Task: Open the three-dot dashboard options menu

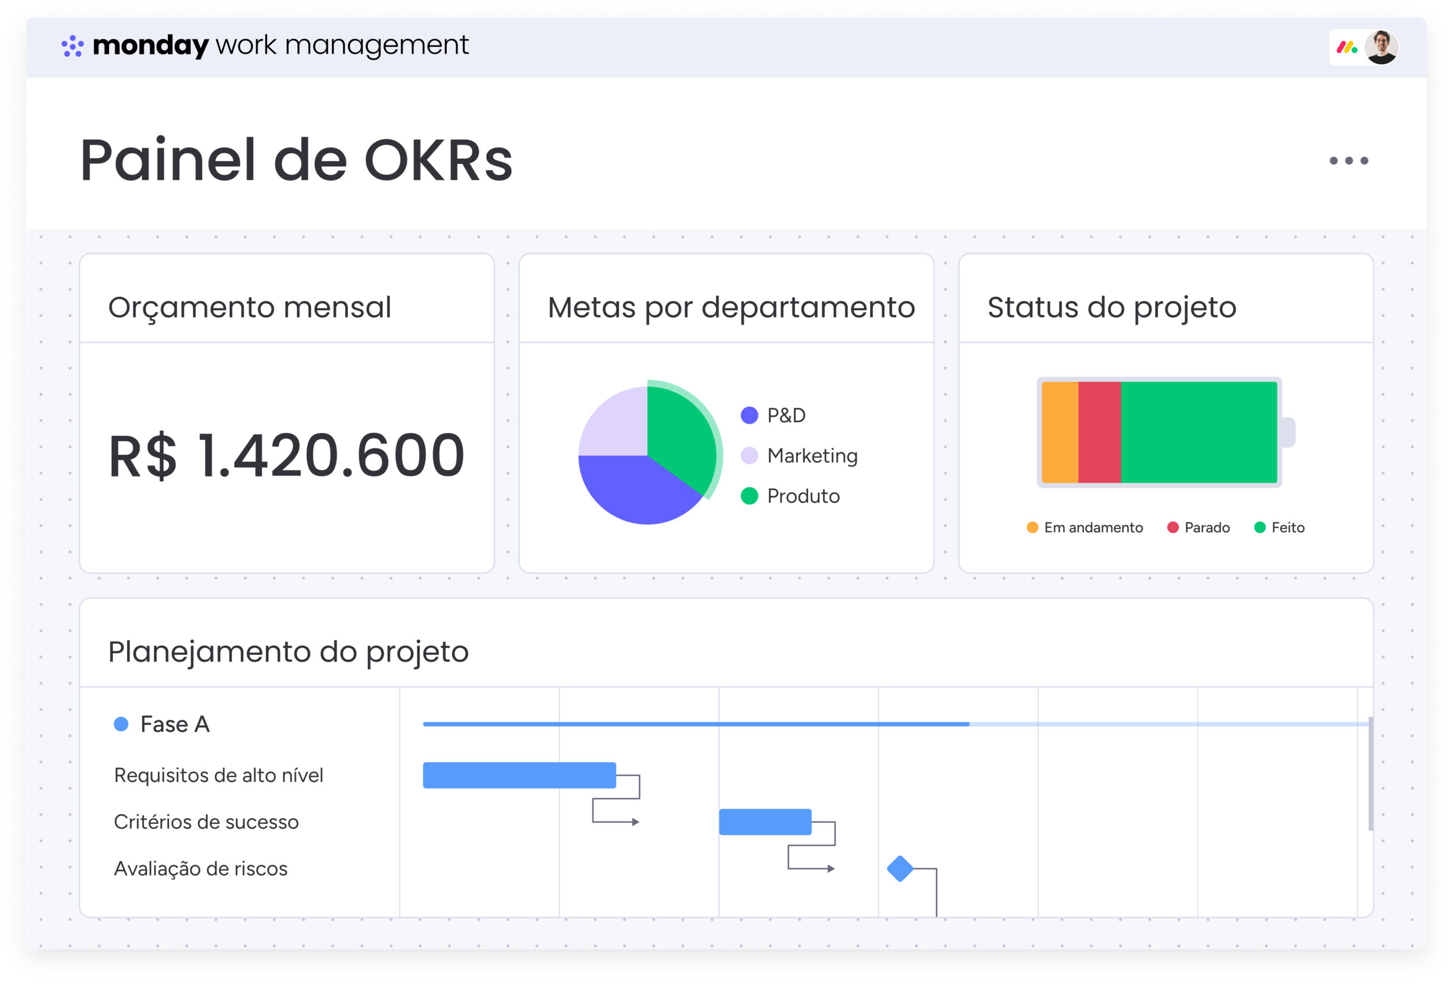Action: click(1349, 161)
